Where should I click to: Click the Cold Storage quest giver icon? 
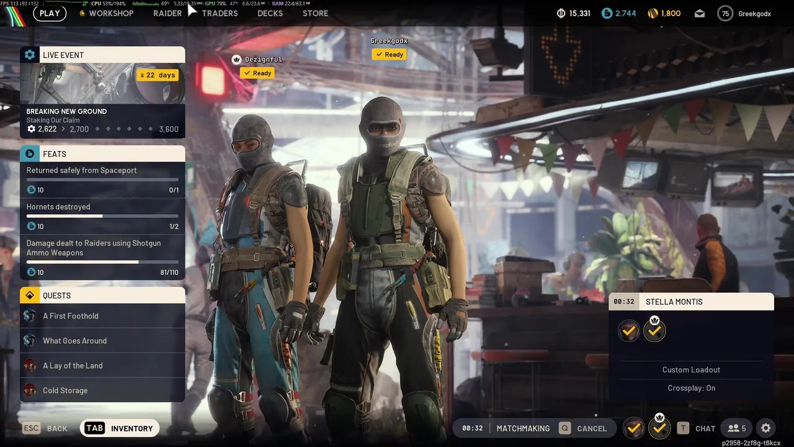(30, 390)
